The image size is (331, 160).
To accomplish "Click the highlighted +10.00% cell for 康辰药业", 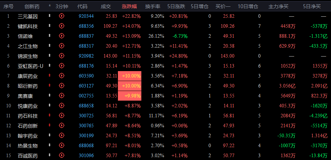I will tap(130, 76).
